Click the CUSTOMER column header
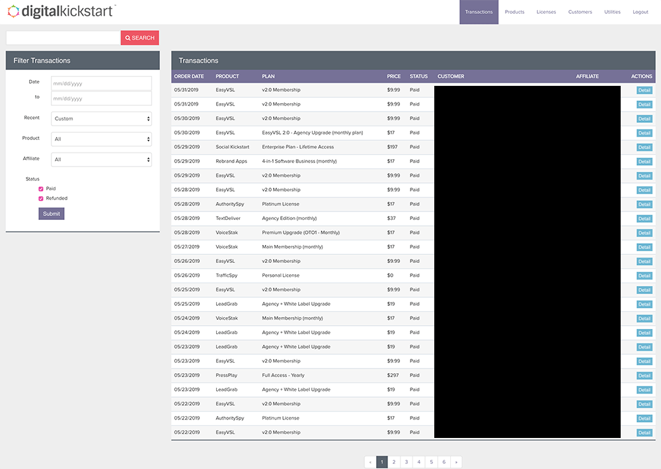Viewport: 661px width, 469px height. [x=451, y=76]
